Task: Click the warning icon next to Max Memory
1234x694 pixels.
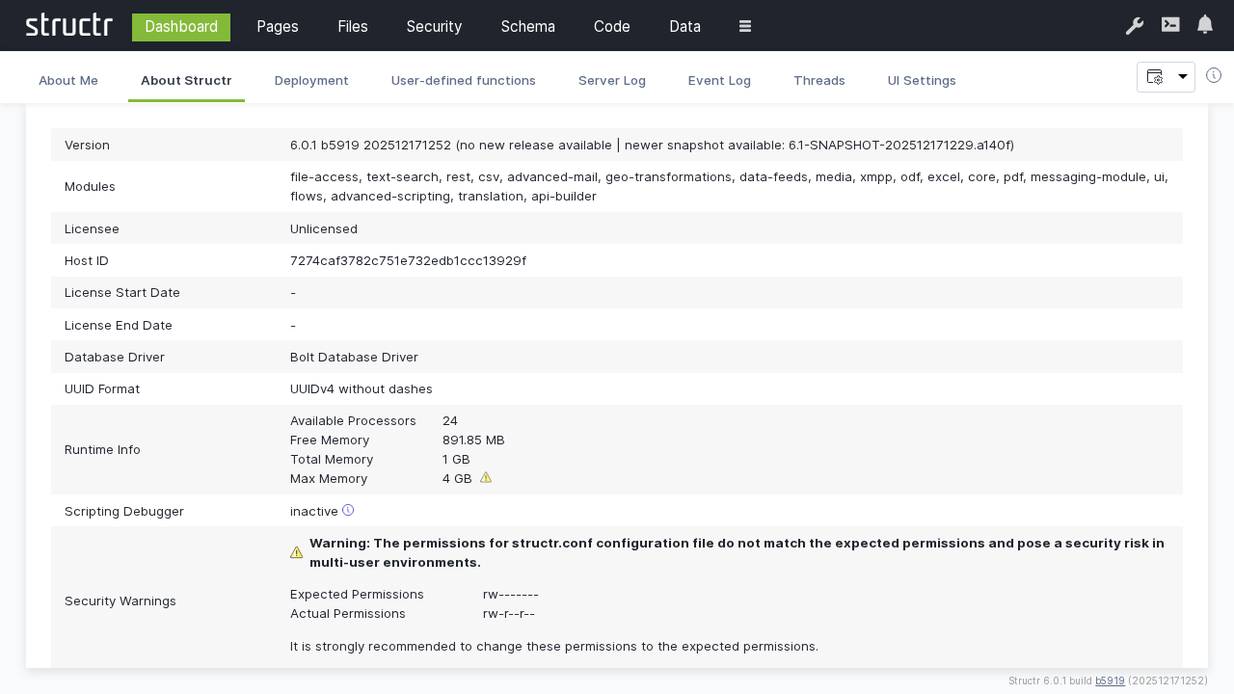Action: [486, 477]
